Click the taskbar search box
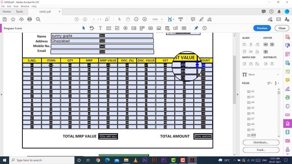 click(42, 160)
